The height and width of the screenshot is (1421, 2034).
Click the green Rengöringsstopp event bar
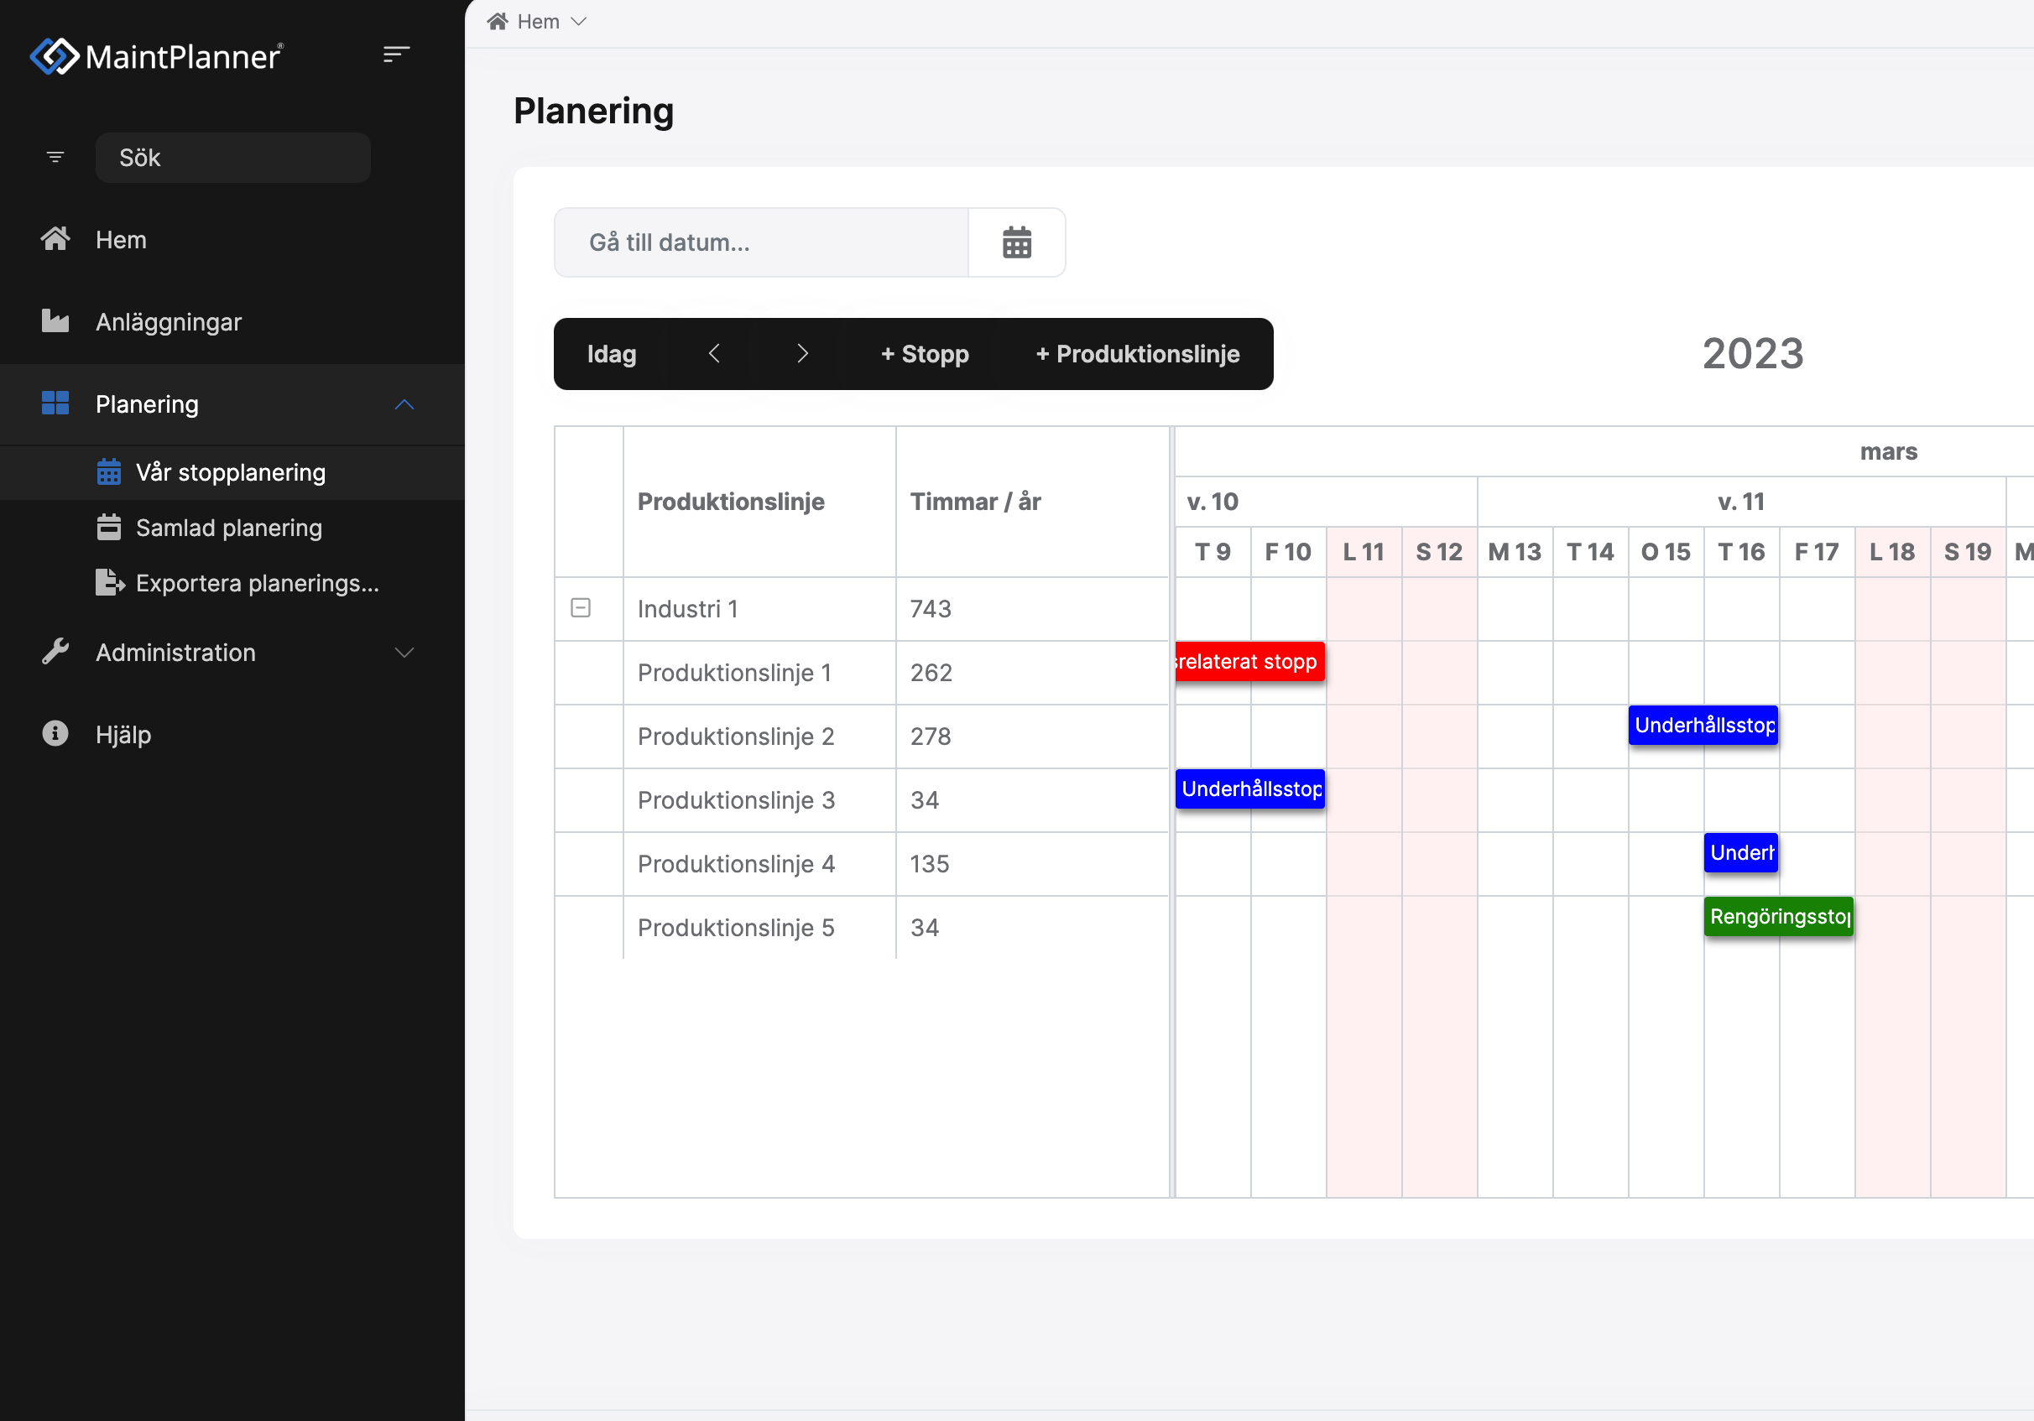click(1778, 916)
